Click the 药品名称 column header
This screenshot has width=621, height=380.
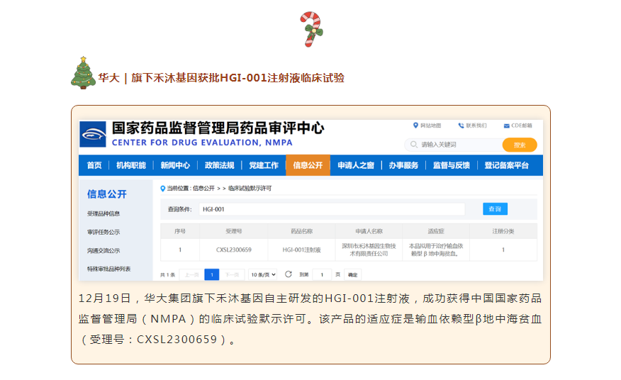pyautogui.click(x=301, y=231)
